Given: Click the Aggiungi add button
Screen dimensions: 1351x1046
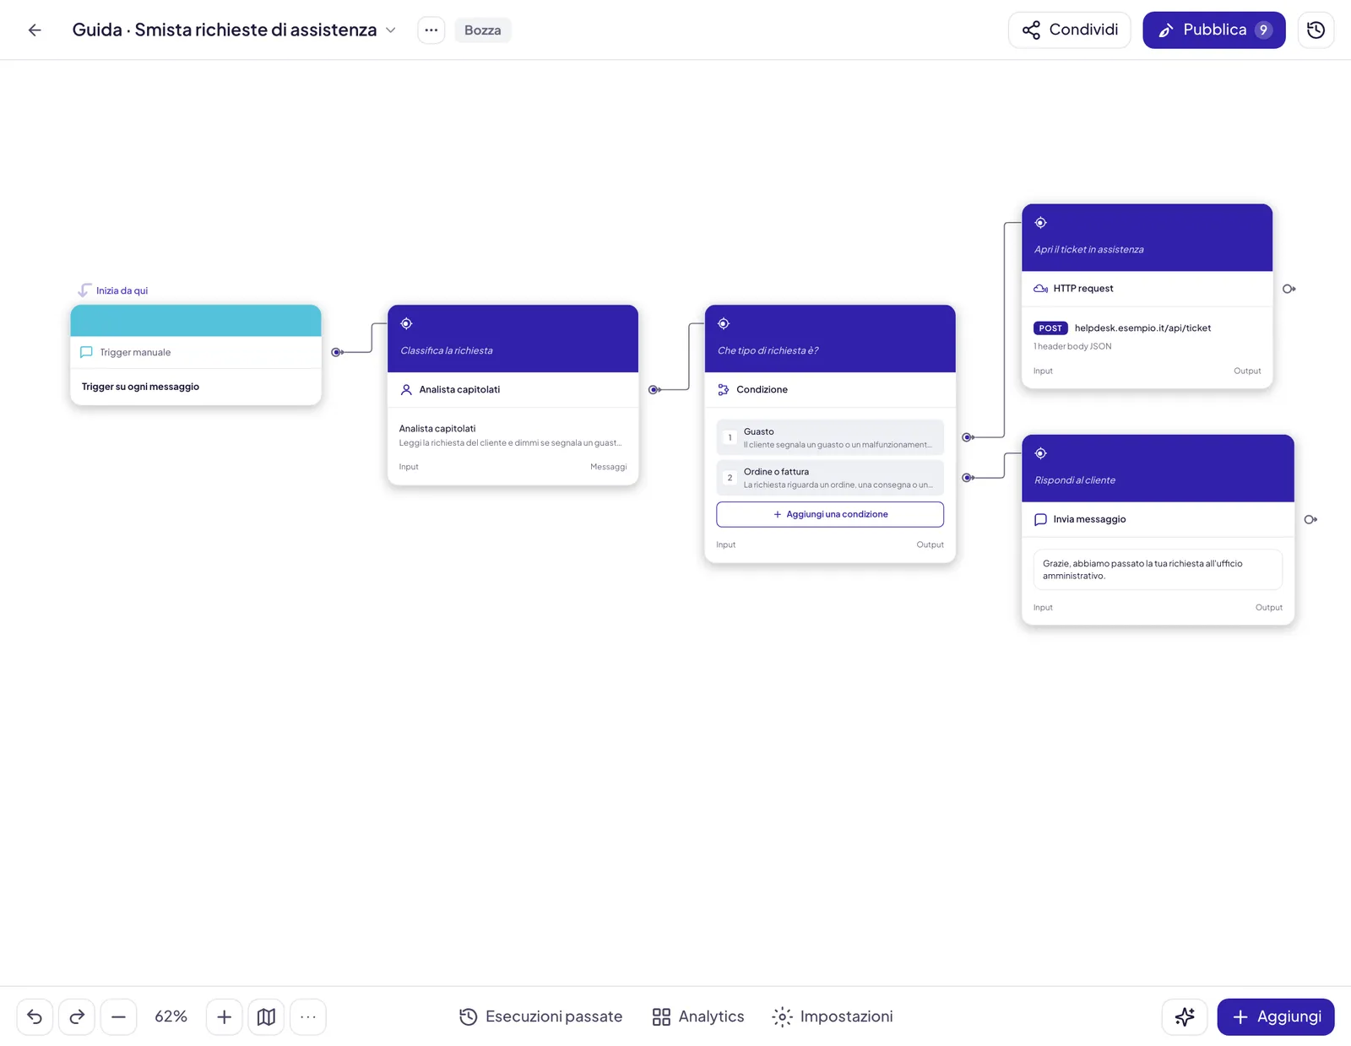Looking at the screenshot, I should pyautogui.click(x=1276, y=1016).
